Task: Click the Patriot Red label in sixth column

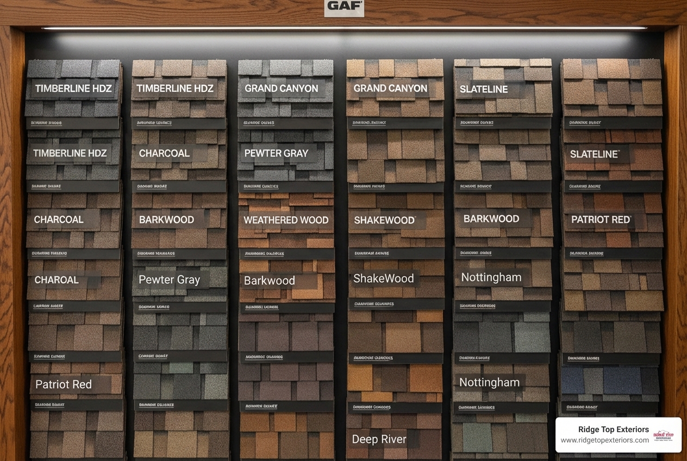Action: click(601, 221)
